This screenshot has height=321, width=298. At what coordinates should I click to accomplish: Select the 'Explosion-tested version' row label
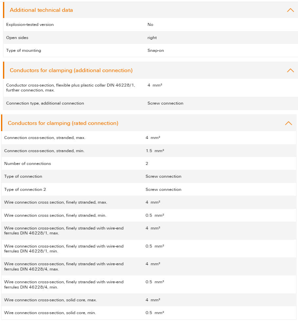[30, 25]
